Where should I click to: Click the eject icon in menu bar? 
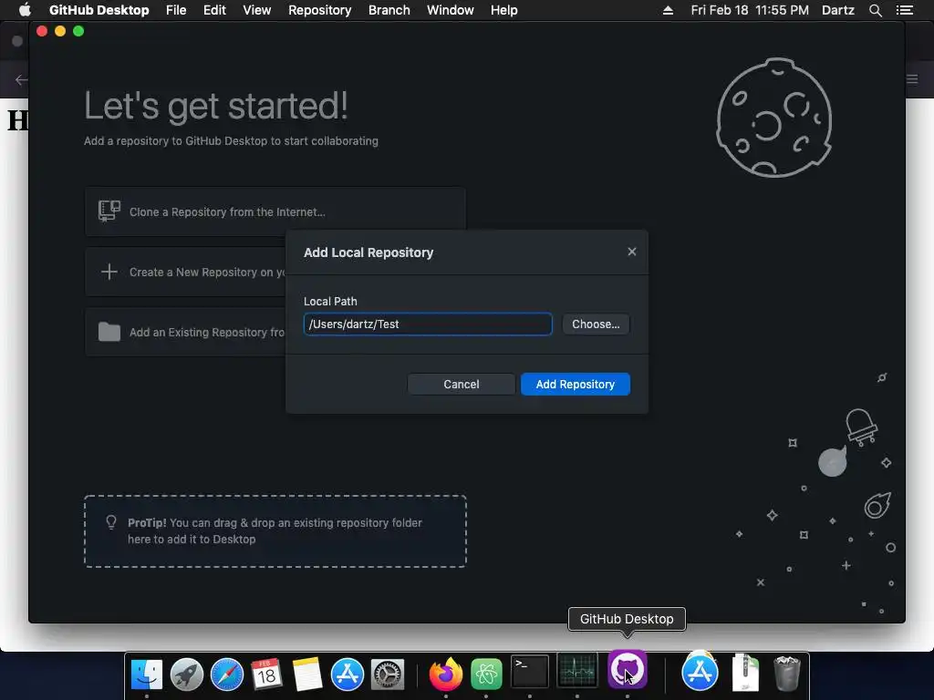[x=668, y=10]
